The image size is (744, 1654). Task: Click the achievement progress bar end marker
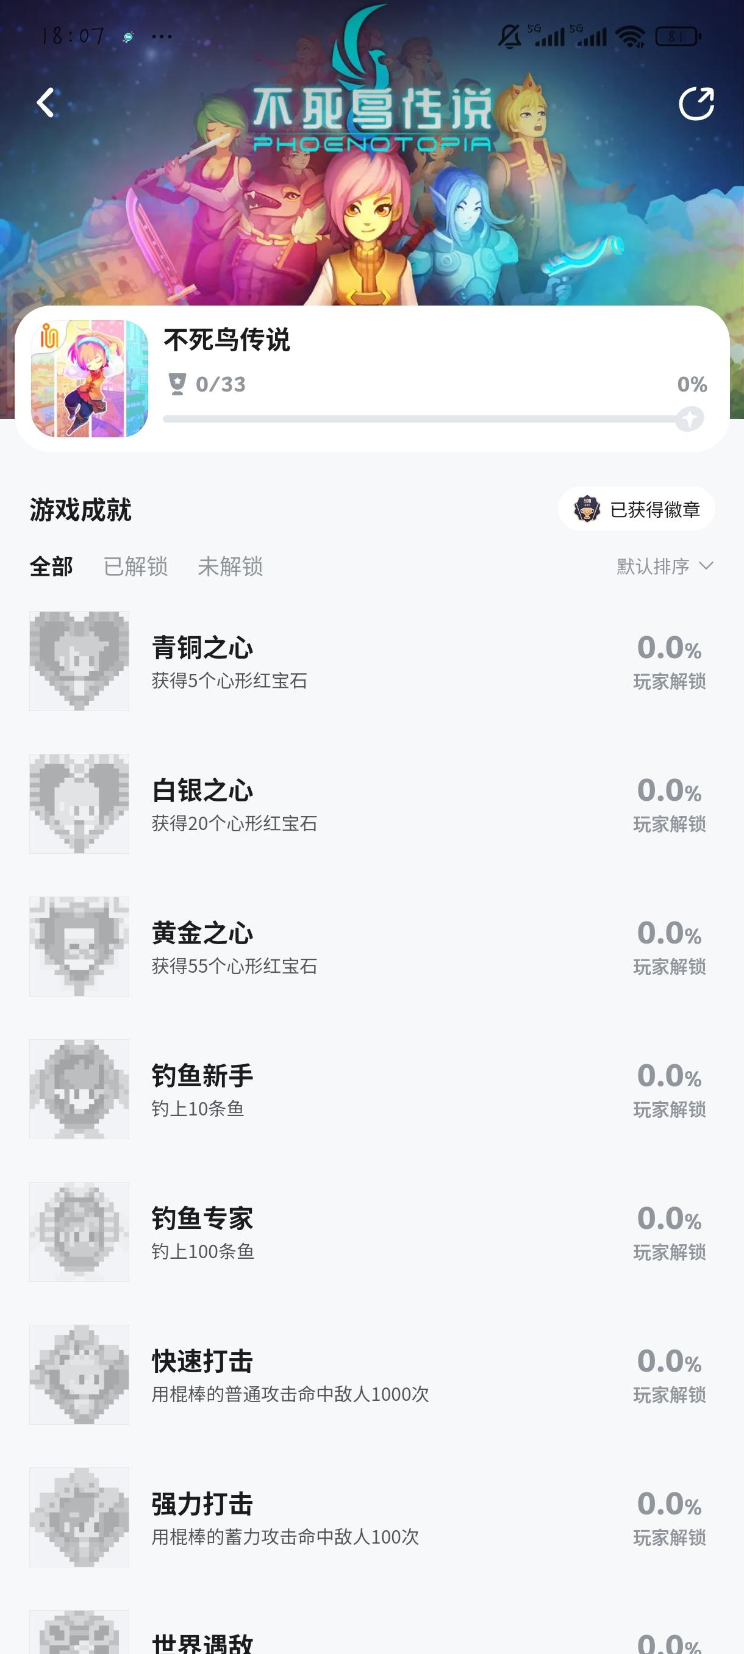690,419
